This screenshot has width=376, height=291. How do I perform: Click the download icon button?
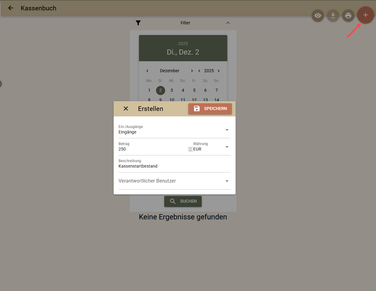[x=333, y=16]
